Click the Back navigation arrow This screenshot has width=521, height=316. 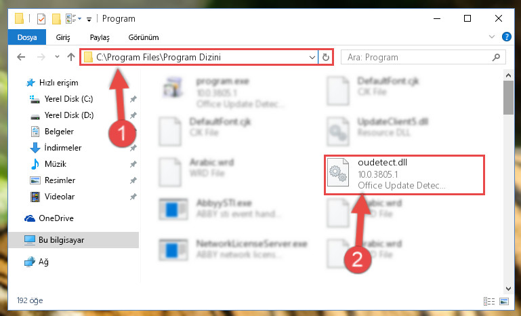click(x=21, y=57)
